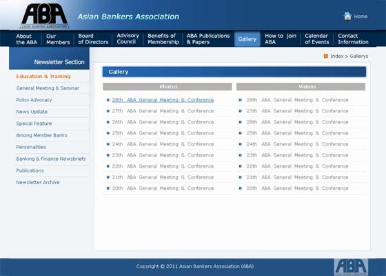Click the Videos column header

(301, 86)
